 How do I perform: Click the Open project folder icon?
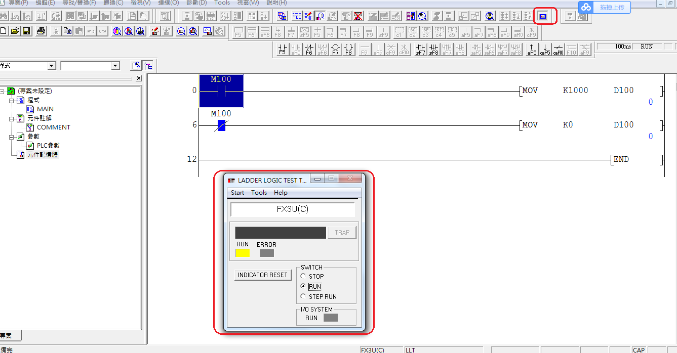[15, 31]
